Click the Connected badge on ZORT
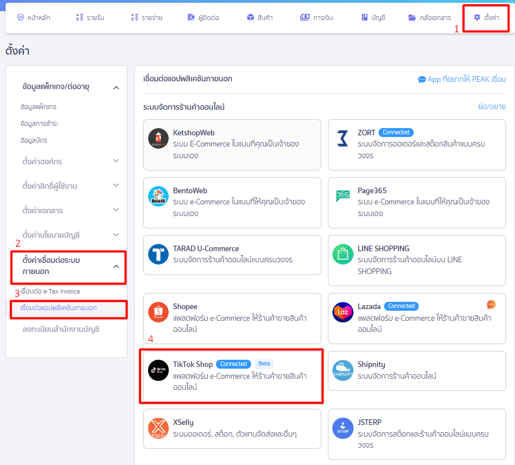 396,132
